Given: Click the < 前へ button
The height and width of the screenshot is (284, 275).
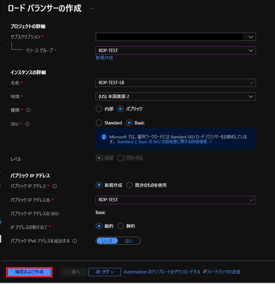Looking at the screenshot, I should tap(74, 272).
